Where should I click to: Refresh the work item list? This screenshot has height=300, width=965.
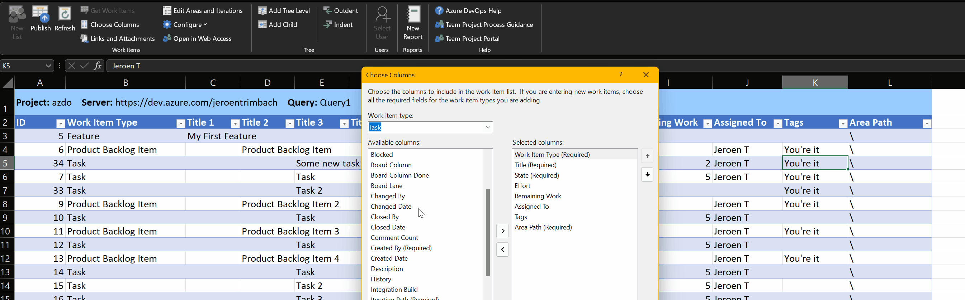point(65,19)
